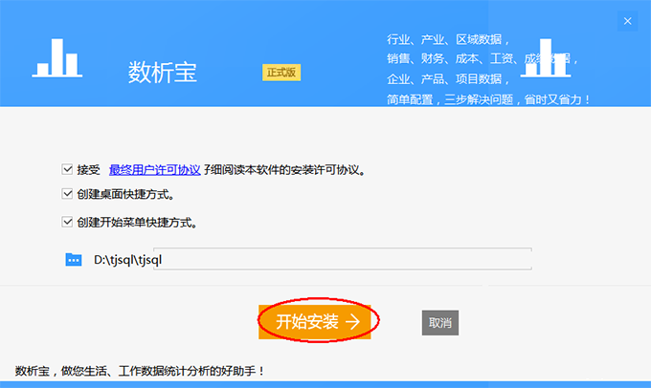Open the blue folder browse icon
Screen dimensions: 651x388
coord(74,260)
